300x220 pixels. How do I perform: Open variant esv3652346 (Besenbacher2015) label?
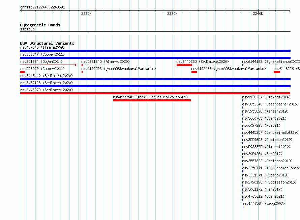tap(270, 104)
